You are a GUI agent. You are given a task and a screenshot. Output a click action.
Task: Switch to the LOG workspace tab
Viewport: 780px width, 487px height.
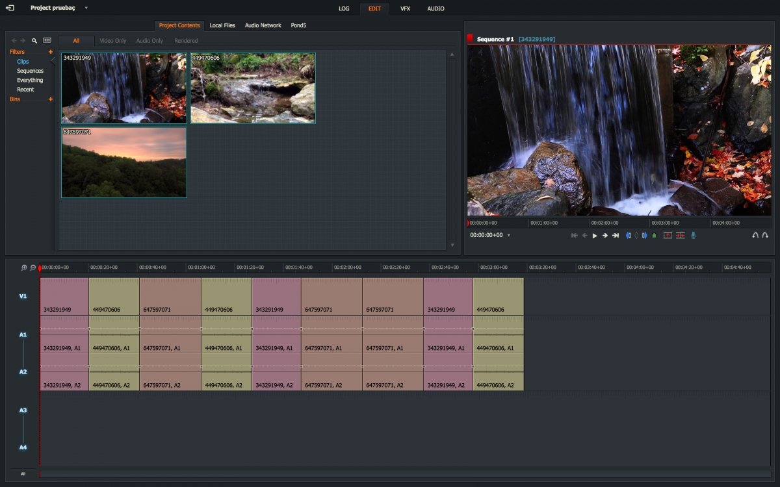click(x=344, y=8)
